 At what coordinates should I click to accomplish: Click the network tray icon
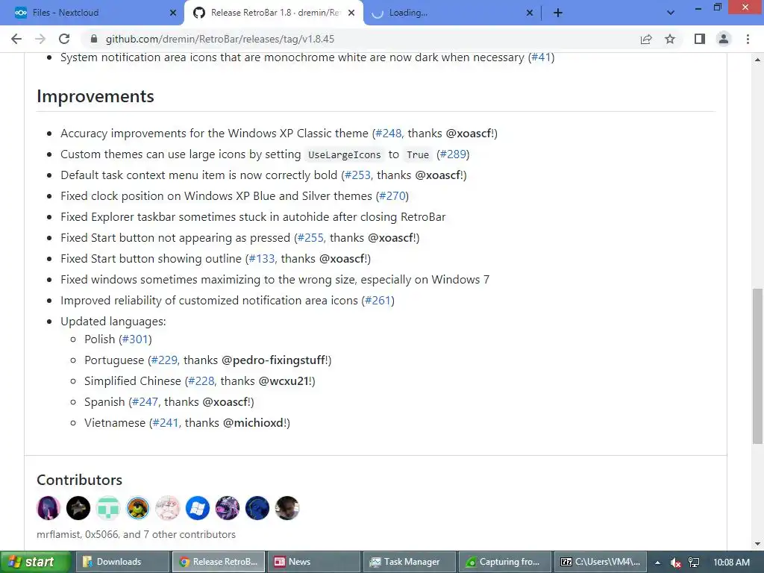(x=694, y=563)
